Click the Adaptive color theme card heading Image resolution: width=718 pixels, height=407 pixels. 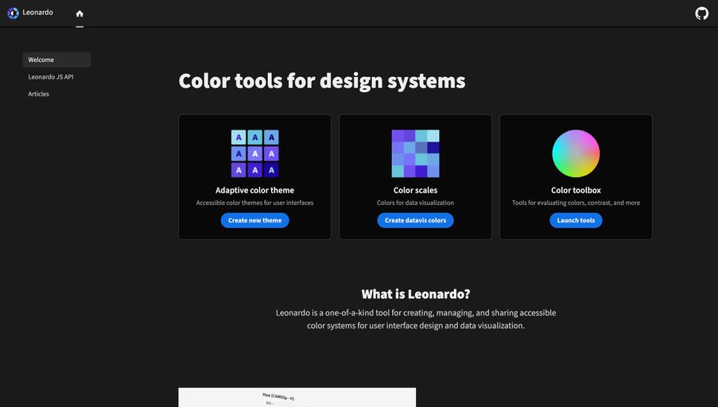(x=254, y=190)
